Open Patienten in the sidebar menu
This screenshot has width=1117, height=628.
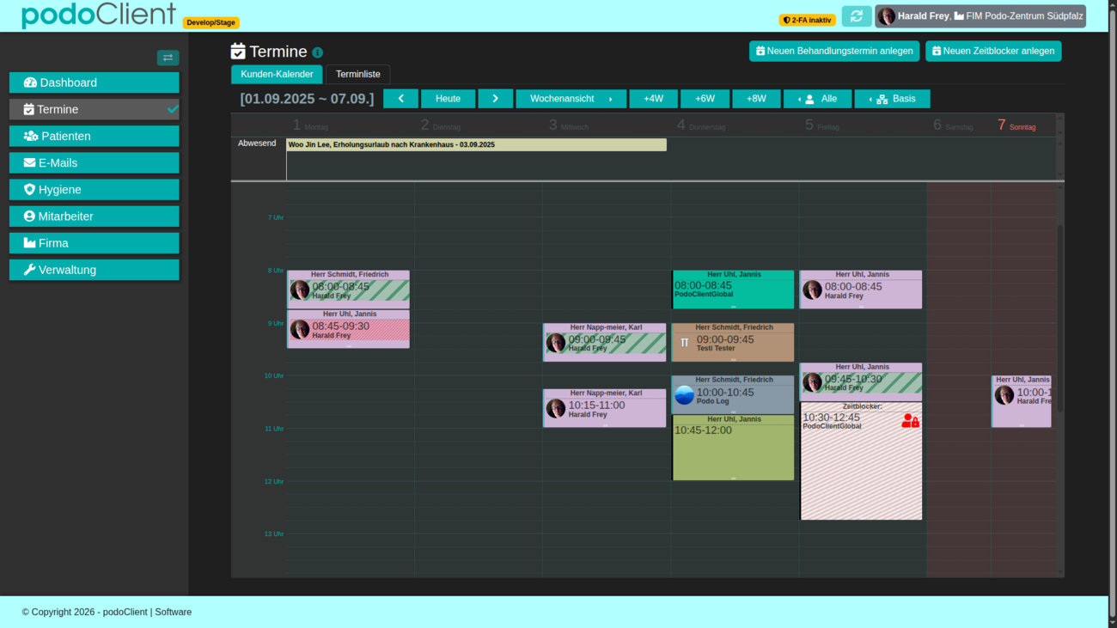[x=95, y=136]
